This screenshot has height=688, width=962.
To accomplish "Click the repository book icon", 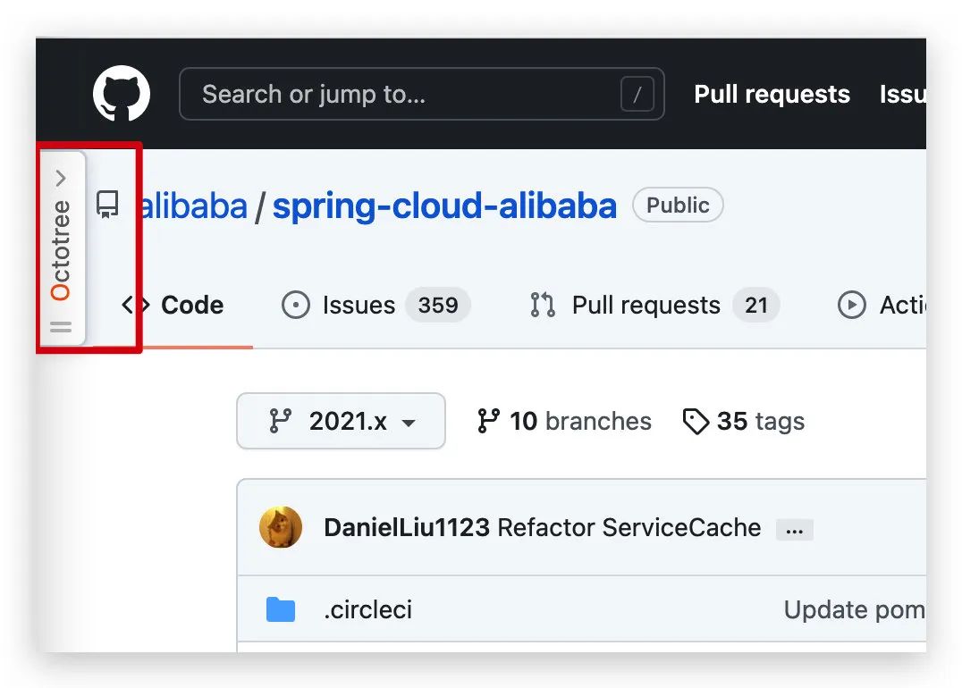I will pos(108,205).
